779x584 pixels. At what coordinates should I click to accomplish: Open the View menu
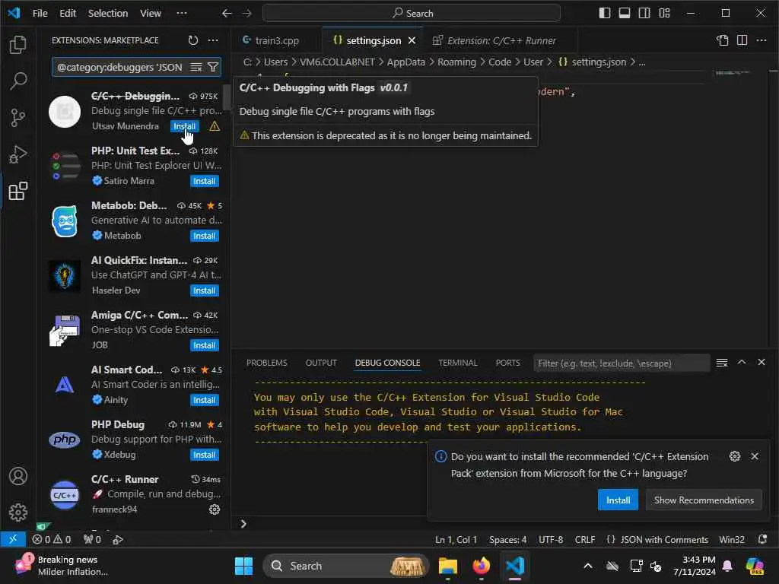(x=150, y=14)
